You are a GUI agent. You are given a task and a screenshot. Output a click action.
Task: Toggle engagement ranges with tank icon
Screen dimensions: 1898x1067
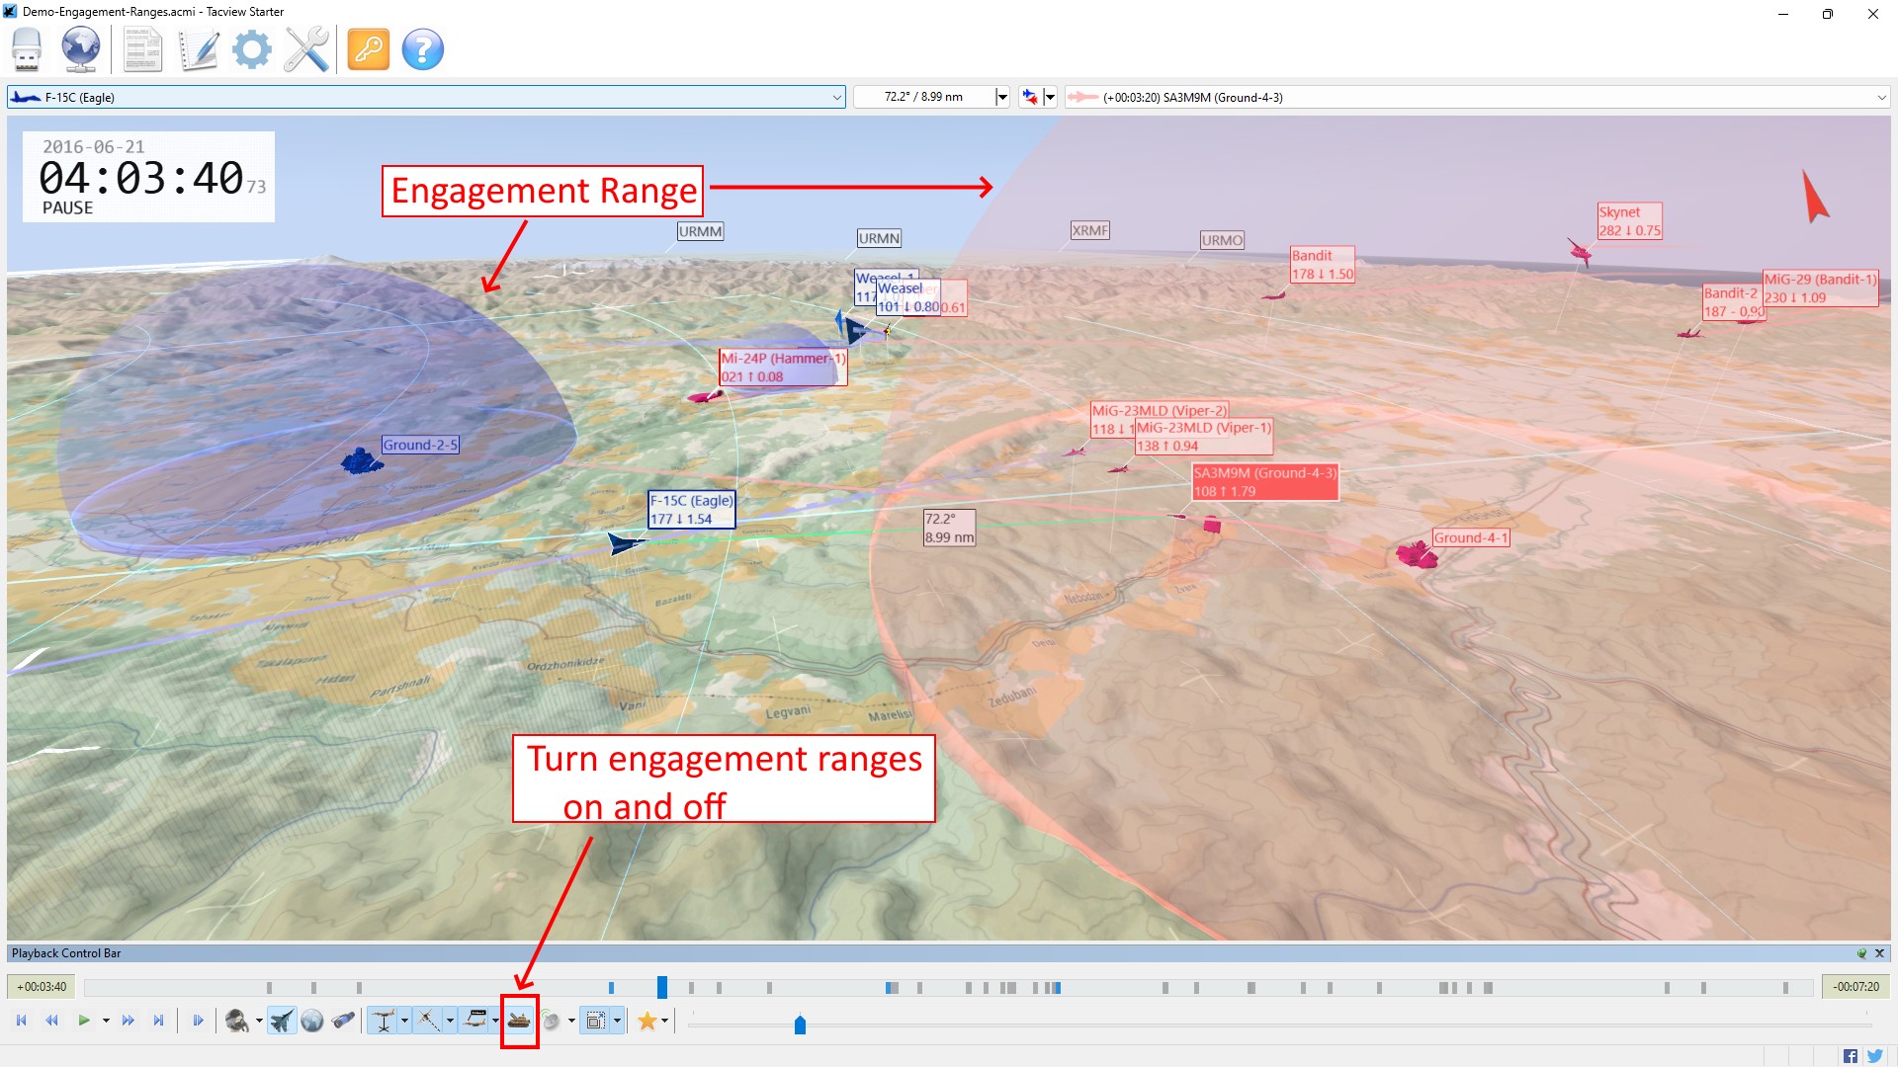519,1021
